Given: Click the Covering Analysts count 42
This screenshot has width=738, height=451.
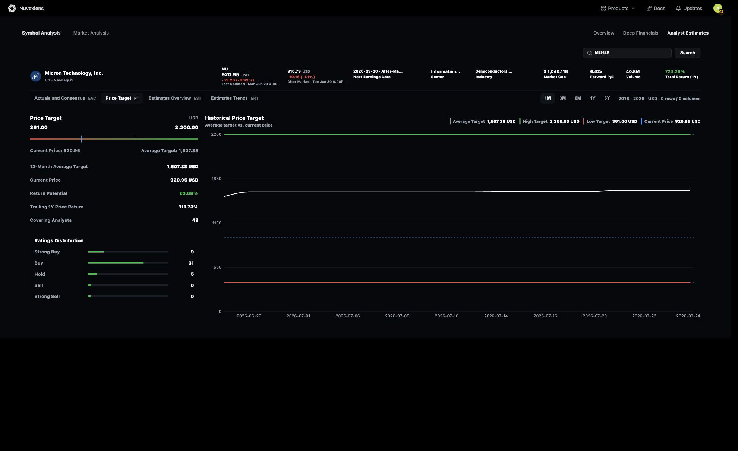Looking at the screenshot, I should point(195,220).
